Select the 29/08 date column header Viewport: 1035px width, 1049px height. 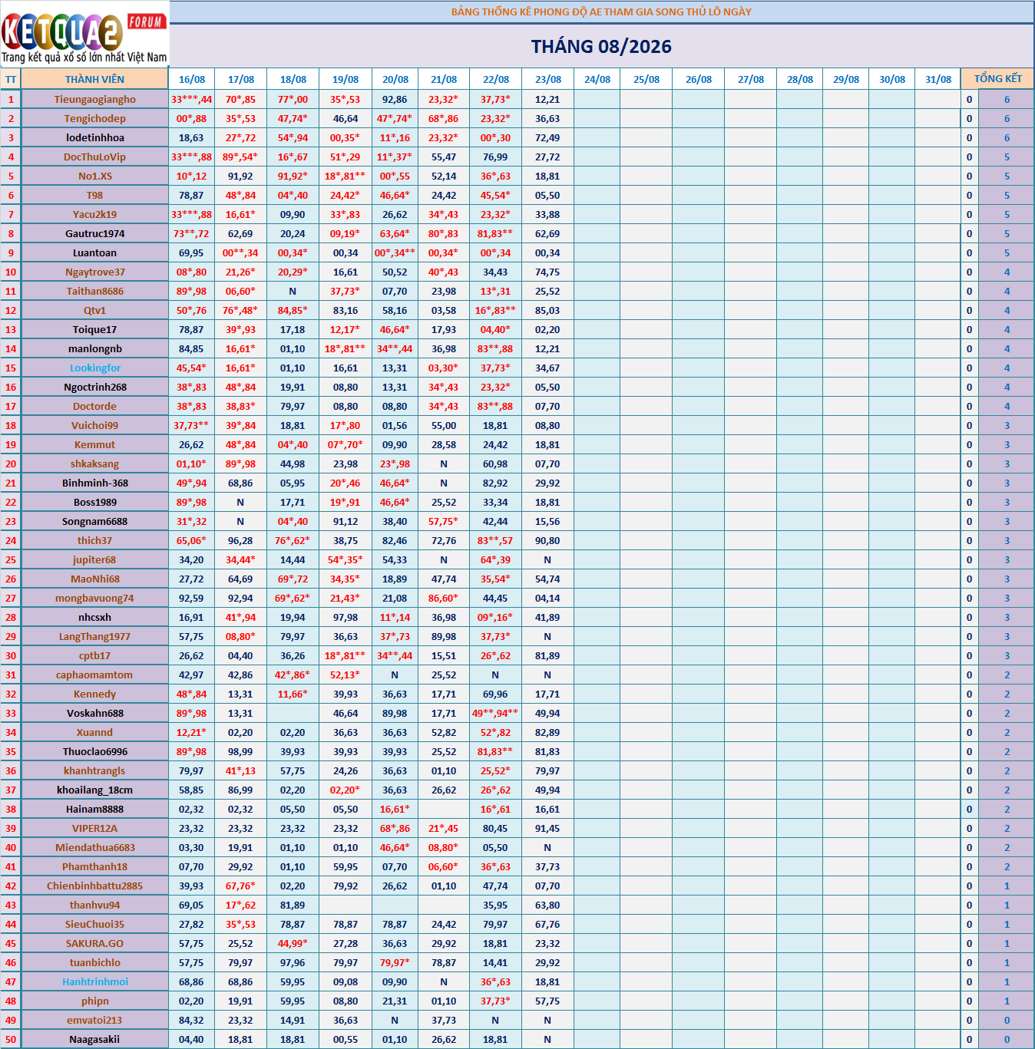(x=846, y=79)
